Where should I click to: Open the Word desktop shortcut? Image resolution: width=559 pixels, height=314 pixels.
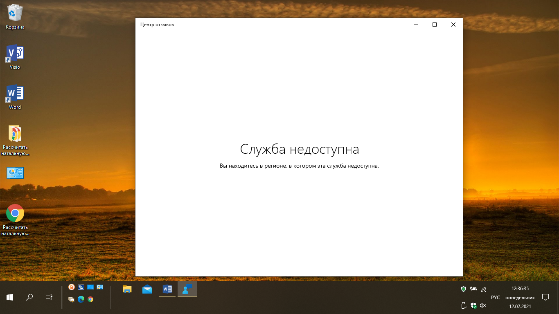(15, 94)
